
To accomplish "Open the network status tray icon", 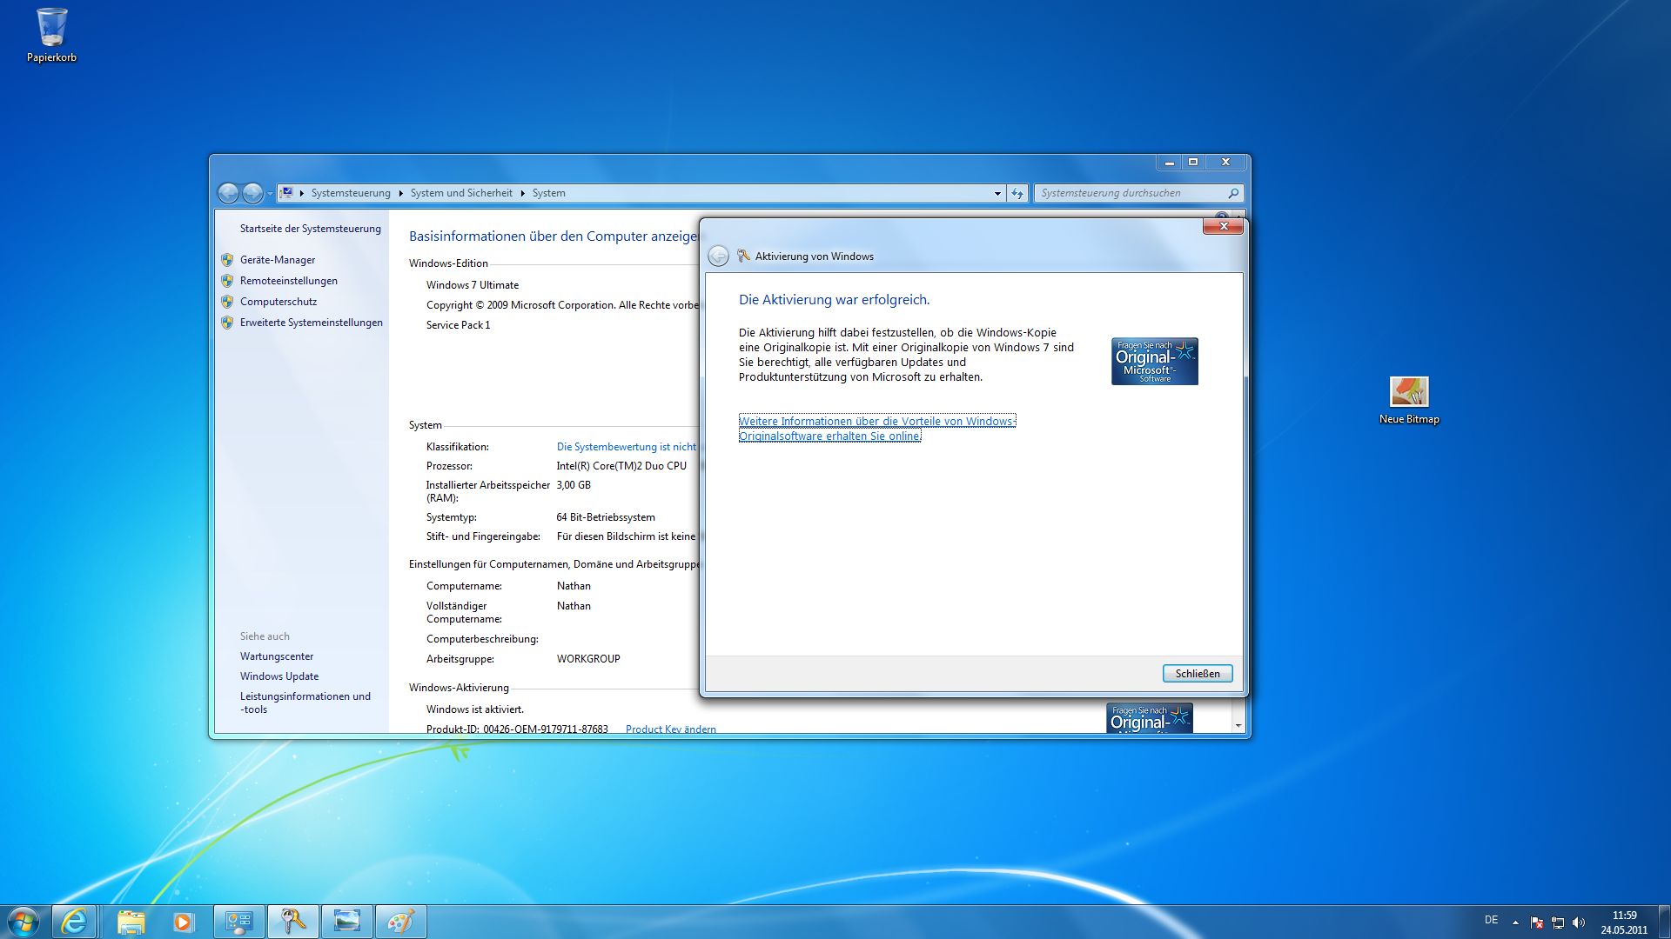I will tap(1558, 922).
